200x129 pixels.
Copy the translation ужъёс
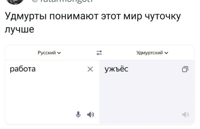coord(185,69)
